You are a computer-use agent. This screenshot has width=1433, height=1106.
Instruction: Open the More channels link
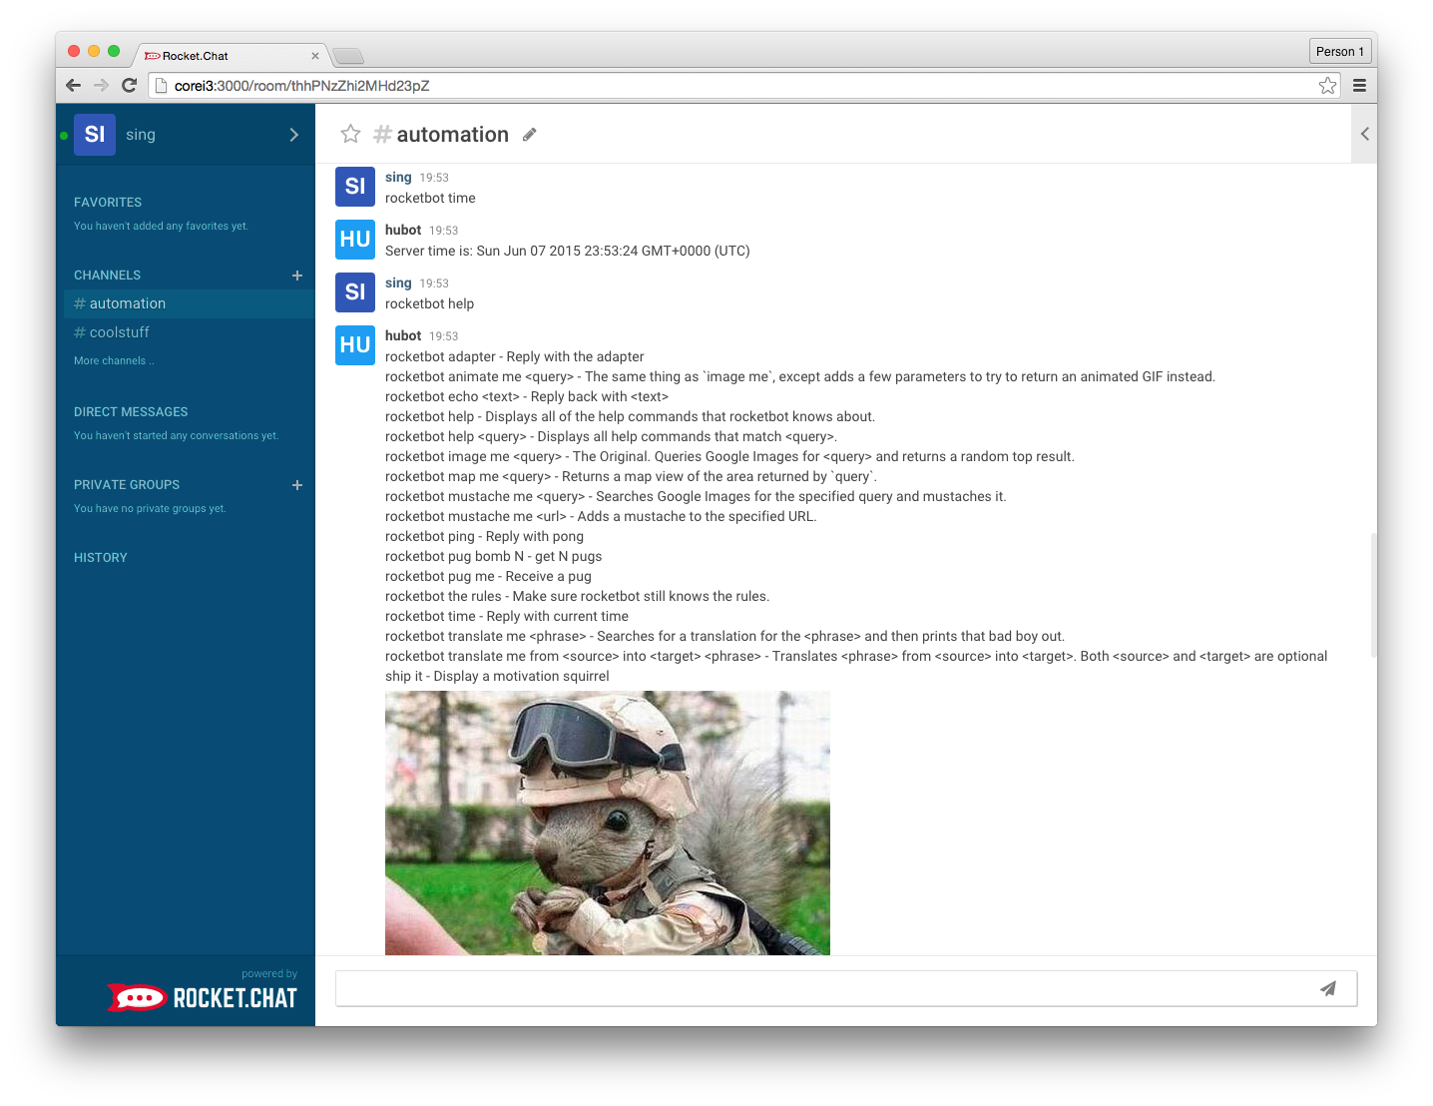coord(114,361)
